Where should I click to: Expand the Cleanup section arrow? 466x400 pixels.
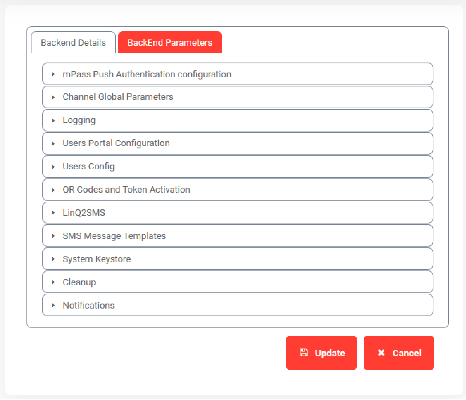coord(53,282)
